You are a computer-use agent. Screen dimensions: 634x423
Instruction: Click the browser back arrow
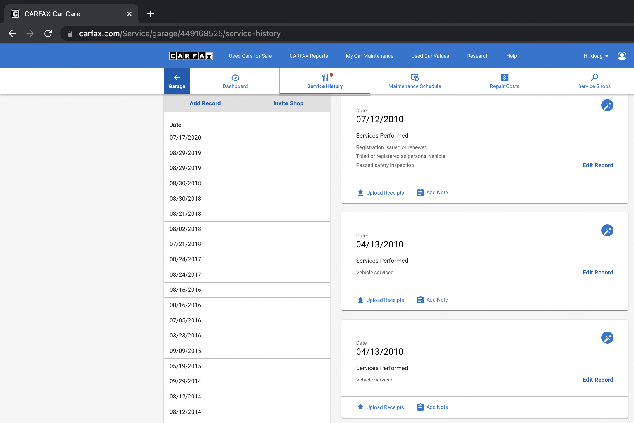pyautogui.click(x=12, y=33)
